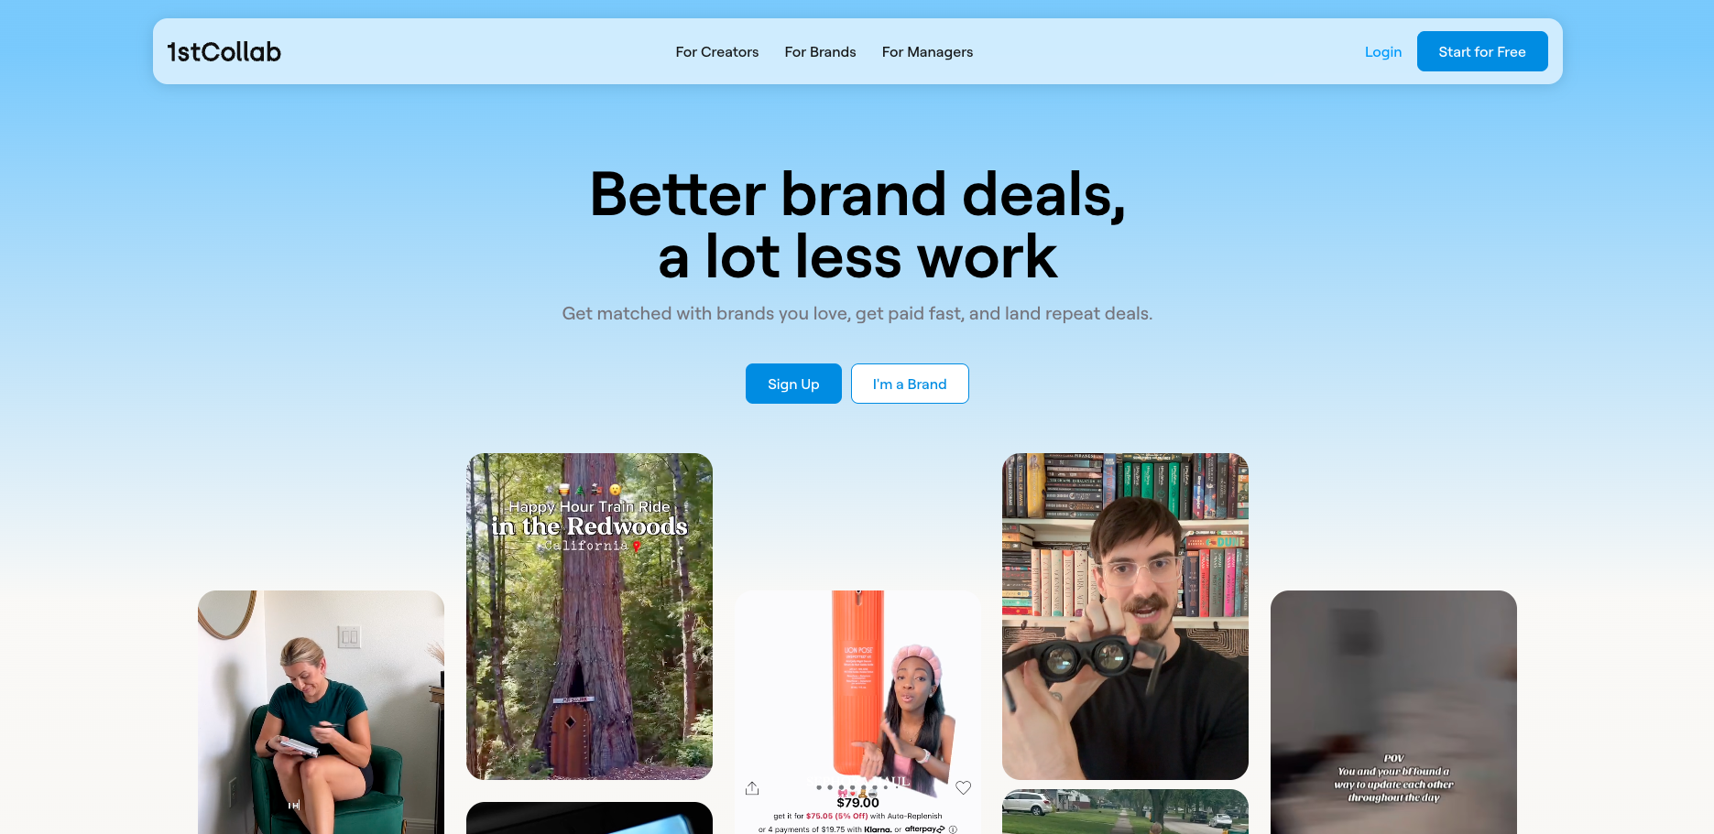The image size is (1714, 834).
Task: Open the dark thumbnail below Redwoods video
Action: [589, 818]
